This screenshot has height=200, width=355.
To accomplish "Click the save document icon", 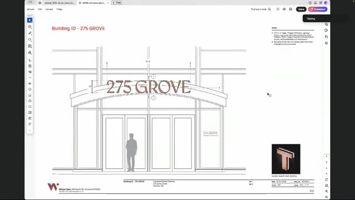I will (277, 9).
